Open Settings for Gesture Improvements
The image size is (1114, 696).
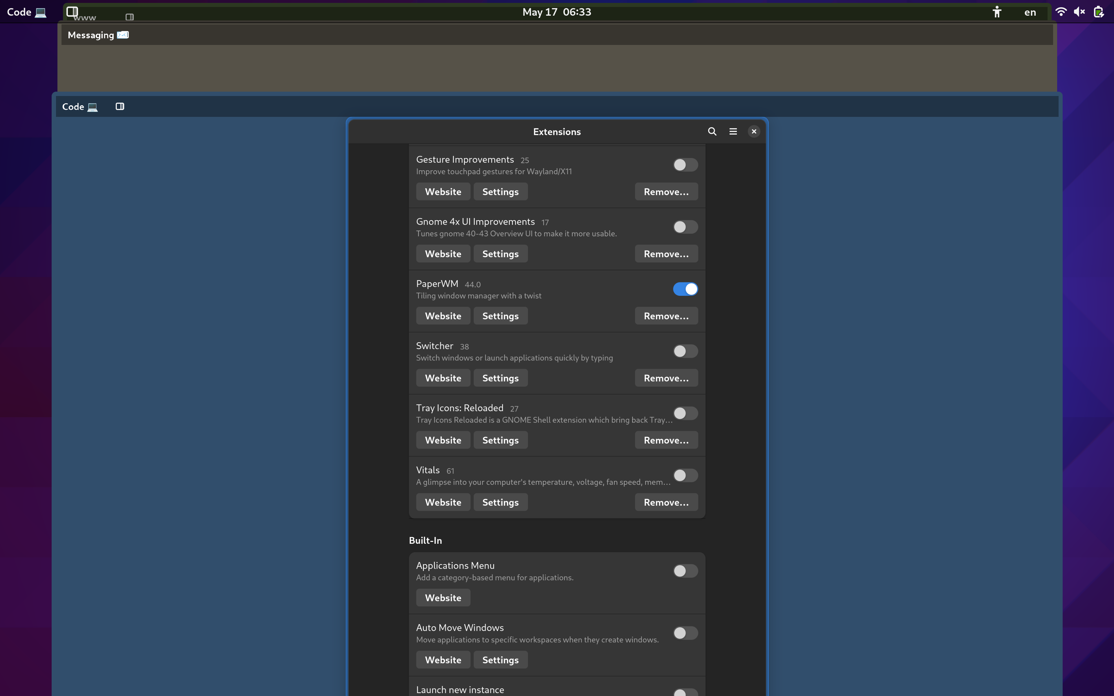tap(500, 191)
